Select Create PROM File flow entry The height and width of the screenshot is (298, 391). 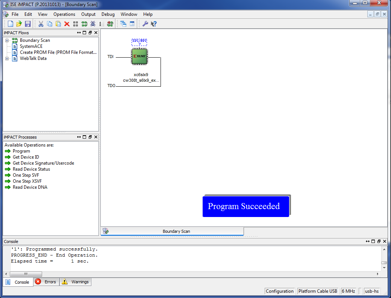(58, 52)
